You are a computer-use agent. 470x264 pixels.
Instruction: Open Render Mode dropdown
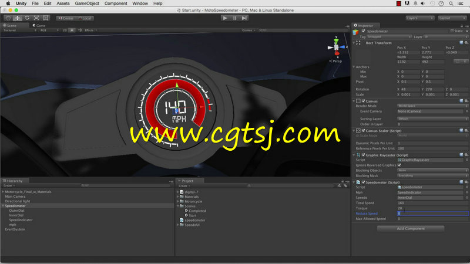(432, 106)
